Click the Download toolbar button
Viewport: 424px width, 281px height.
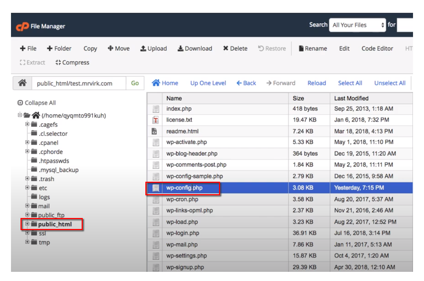point(195,48)
